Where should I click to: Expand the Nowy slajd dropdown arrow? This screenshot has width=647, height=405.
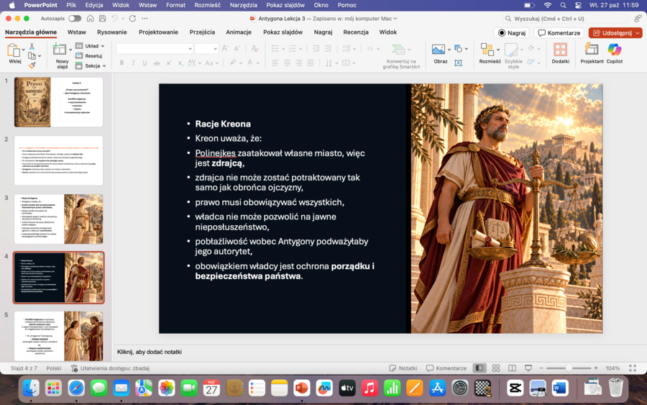[x=70, y=50]
